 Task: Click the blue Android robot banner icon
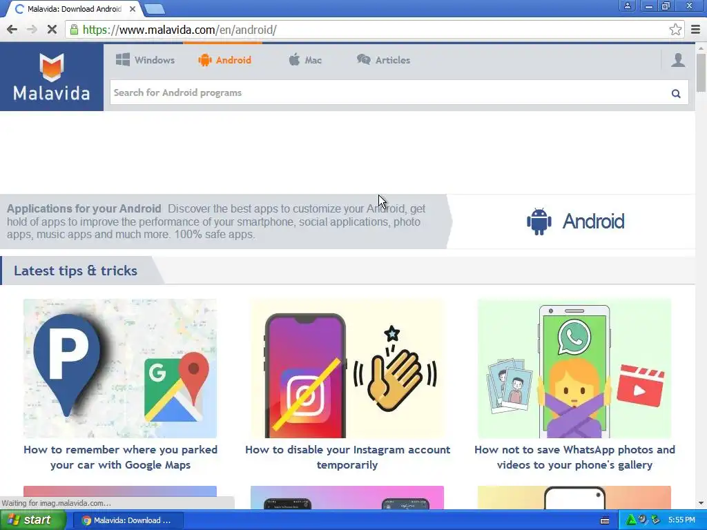pos(539,222)
